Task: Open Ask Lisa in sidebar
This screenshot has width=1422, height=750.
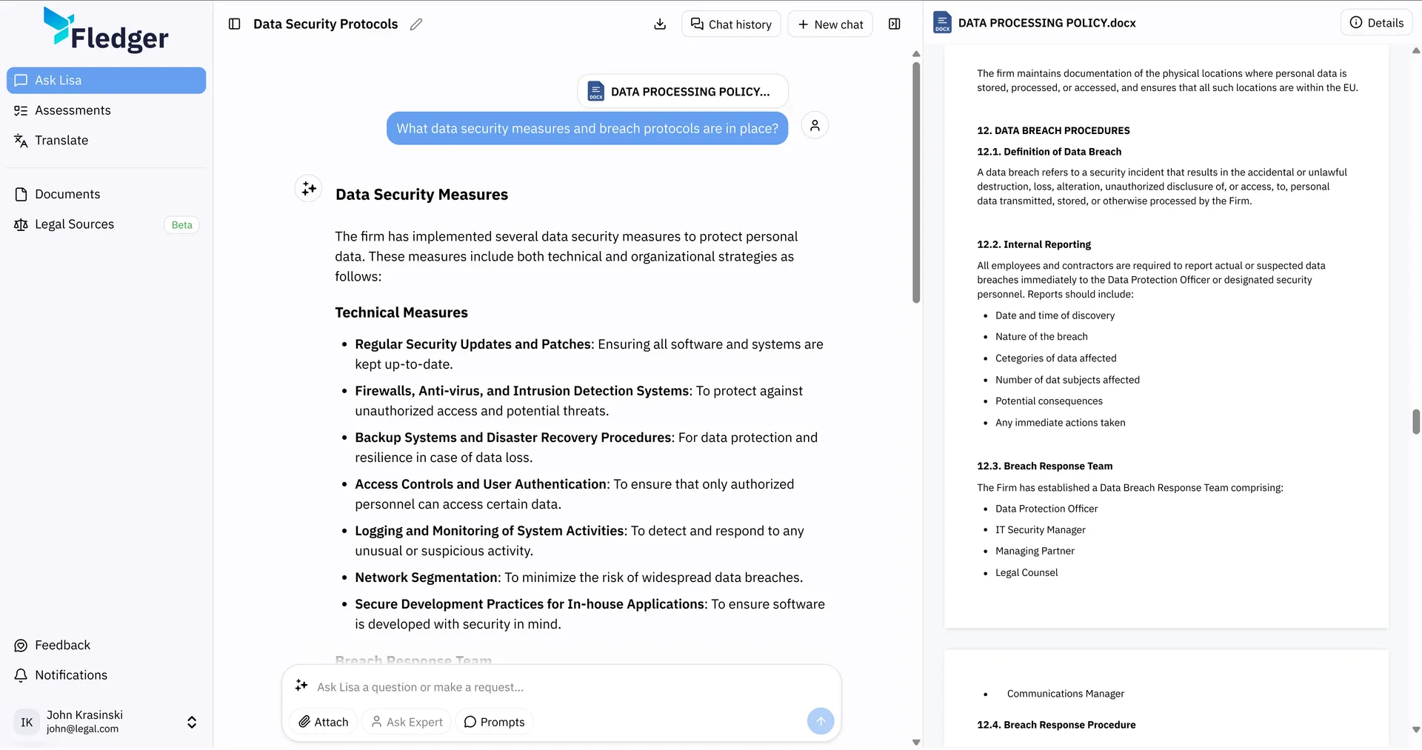Action: (106, 80)
